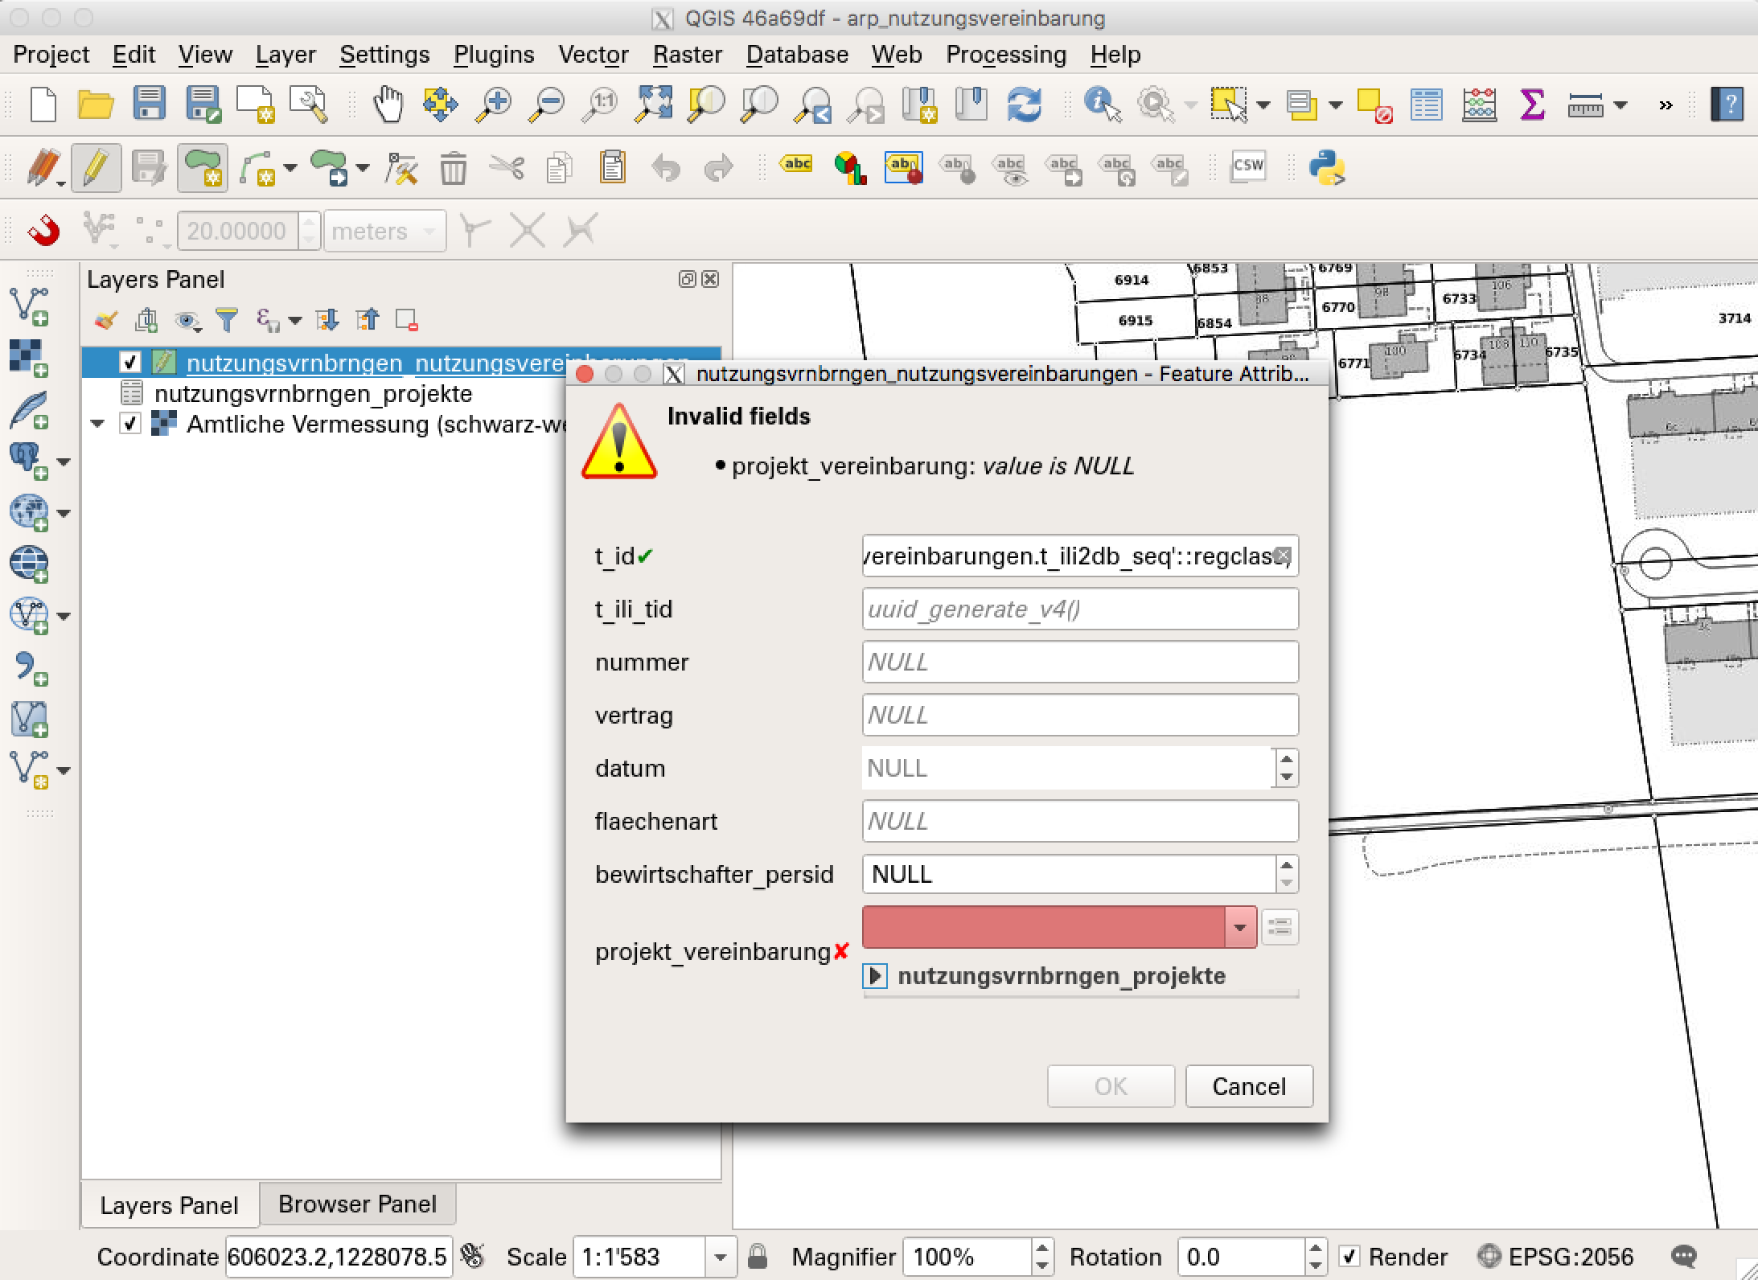
Task: Click the Paste Features clipboard icon
Action: [x=612, y=167]
